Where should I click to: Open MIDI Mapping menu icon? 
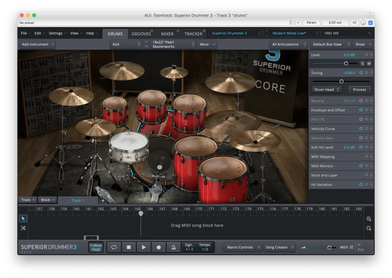click(x=366, y=156)
